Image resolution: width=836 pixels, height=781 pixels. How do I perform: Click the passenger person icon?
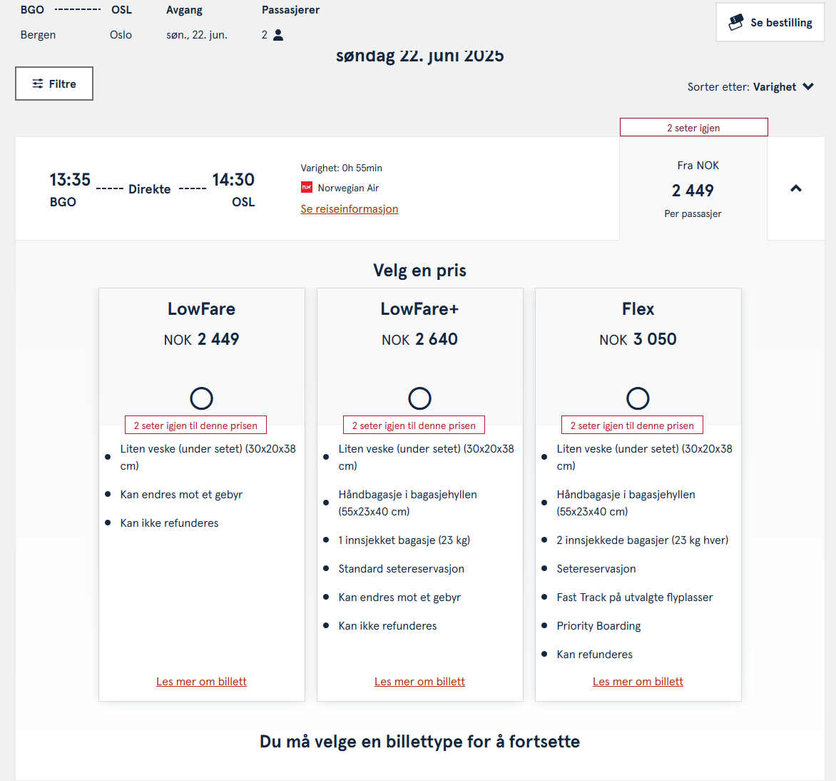(278, 35)
